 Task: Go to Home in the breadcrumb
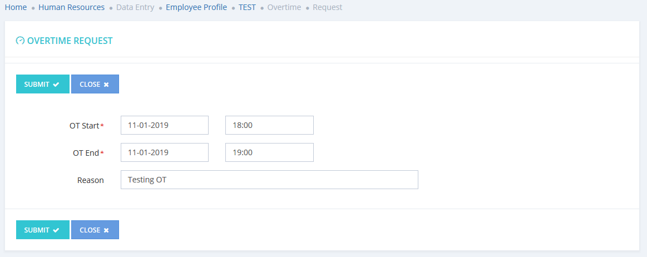(x=16, y=8)
